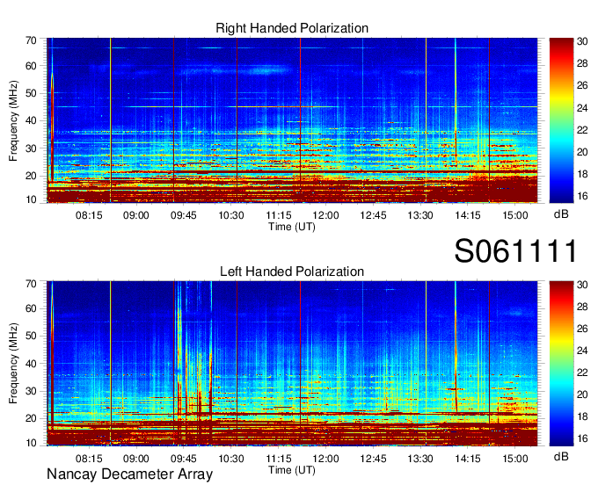Screen dimensions: 598x485
Task: Click "Time (UT)" under the Right Handed plot
Action: point(292,227)
